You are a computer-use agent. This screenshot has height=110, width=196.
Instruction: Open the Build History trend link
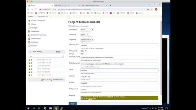[x=58, y=52]
